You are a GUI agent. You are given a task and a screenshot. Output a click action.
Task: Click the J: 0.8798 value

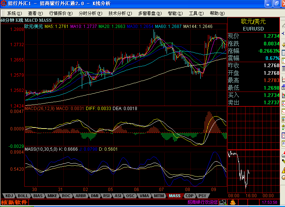click(88, 149)
